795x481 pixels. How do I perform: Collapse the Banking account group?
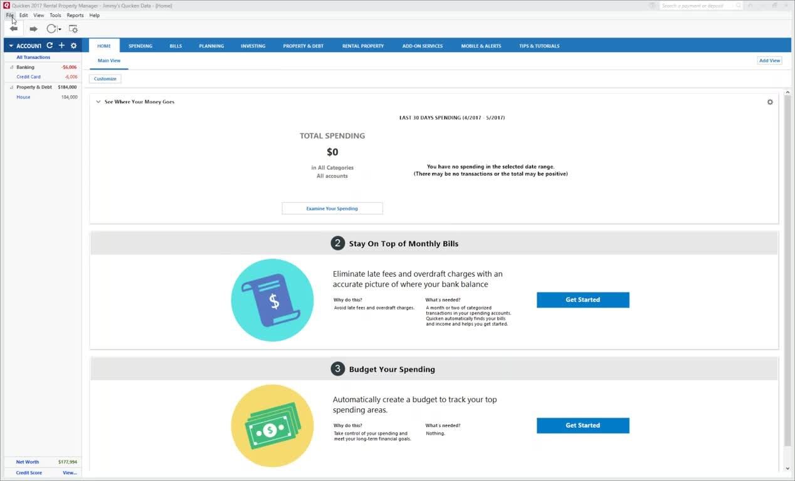[x=12, y=67]
